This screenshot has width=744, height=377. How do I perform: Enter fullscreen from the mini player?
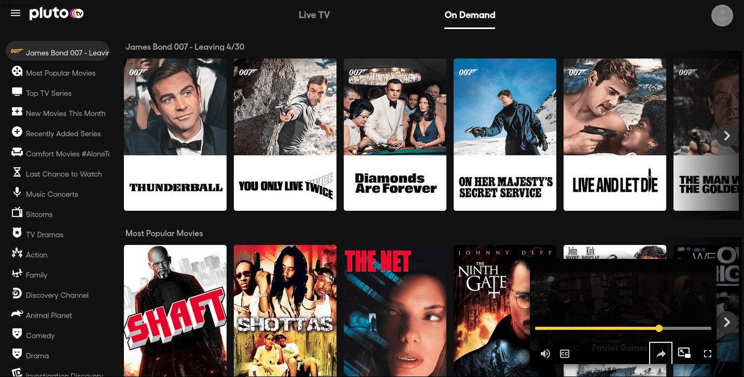(707, 354)
